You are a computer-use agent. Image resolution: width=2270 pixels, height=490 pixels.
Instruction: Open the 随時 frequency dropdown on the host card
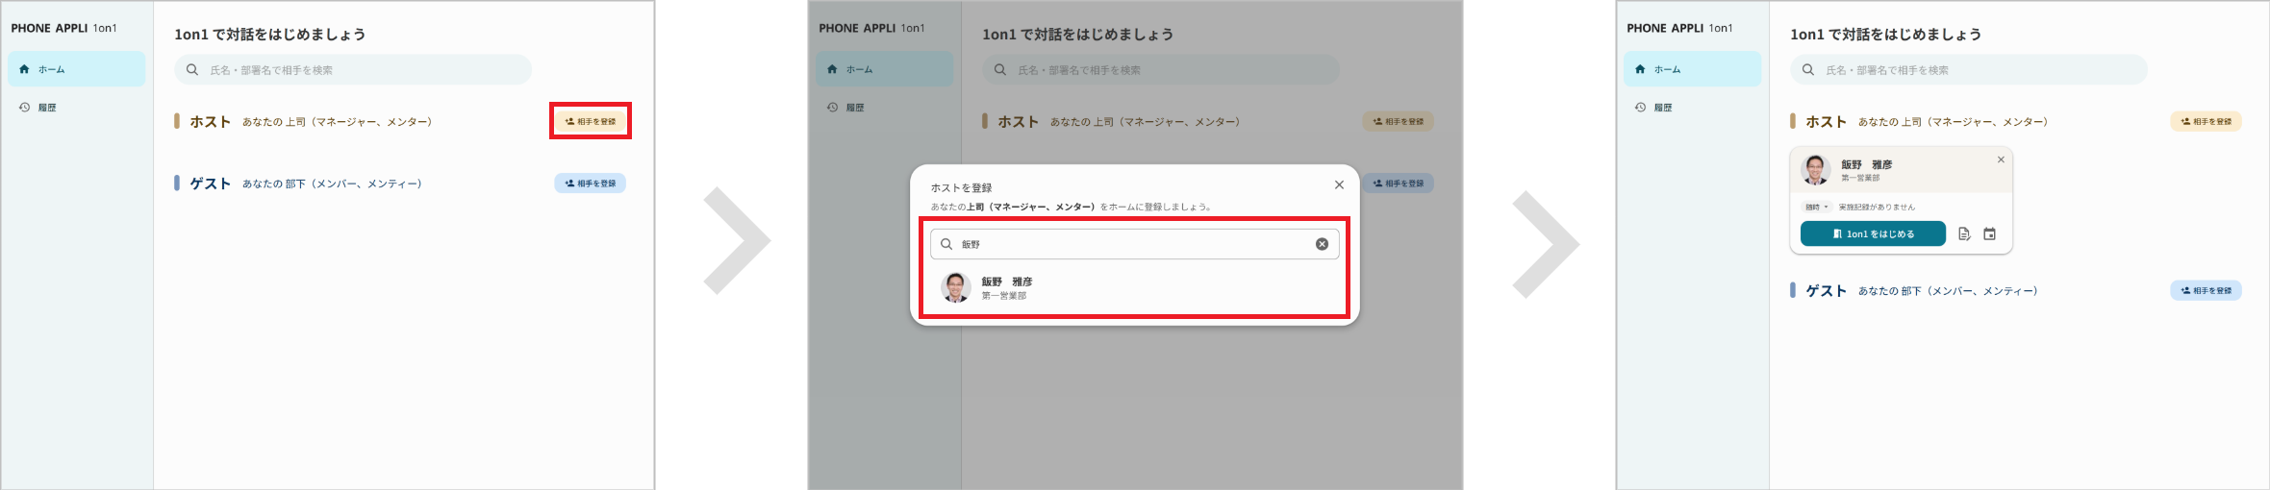pos(1817,207)
